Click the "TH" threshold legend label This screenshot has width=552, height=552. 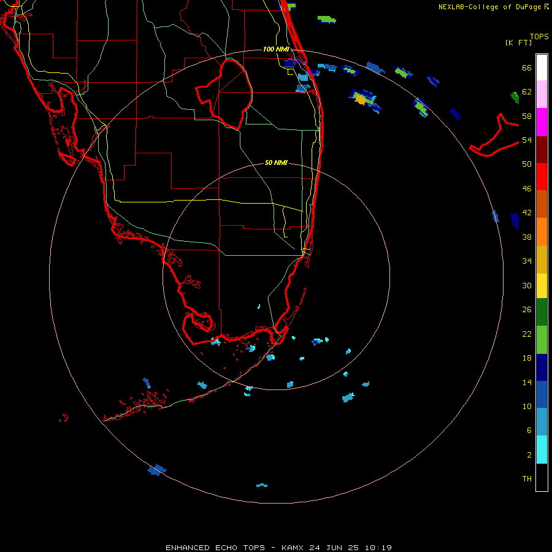[x=527, y=478]
